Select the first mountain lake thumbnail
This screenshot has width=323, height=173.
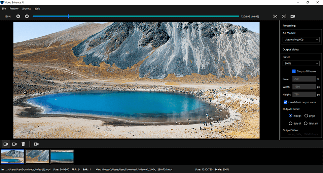tap(12, 157)
